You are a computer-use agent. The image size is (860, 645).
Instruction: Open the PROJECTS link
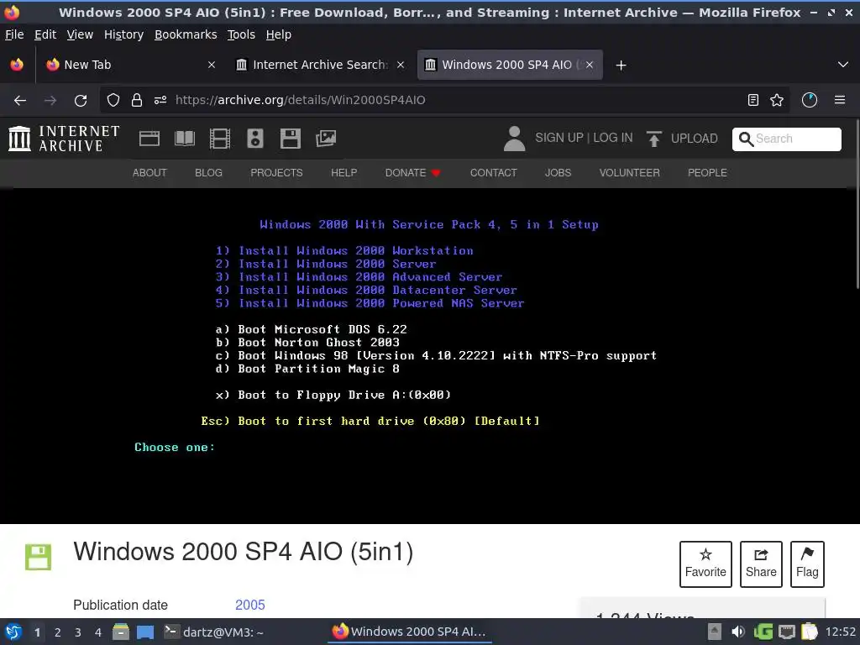(276, 173)
